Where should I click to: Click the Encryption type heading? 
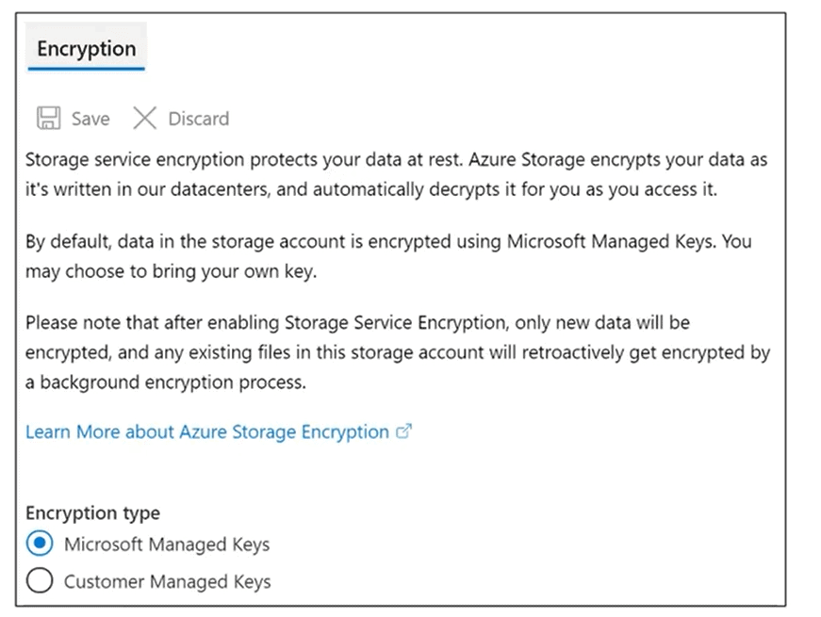[x=92, y=513]
